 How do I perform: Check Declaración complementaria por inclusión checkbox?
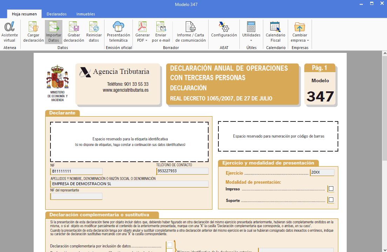[170, 245]
